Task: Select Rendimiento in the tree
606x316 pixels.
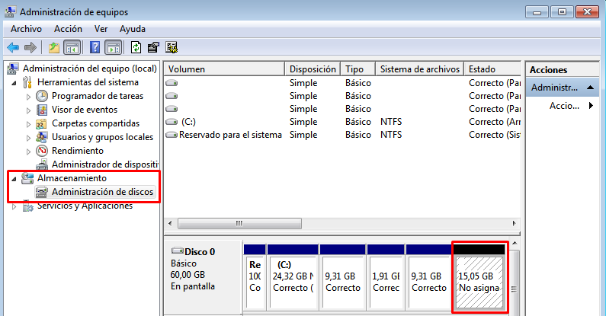Action: [x=78, y=151]
